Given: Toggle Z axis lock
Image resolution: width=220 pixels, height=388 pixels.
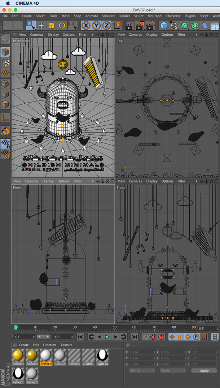Looking at the screenshot, I should tap(107, 26).
